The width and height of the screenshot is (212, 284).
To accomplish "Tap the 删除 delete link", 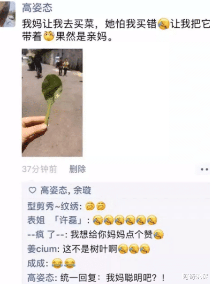I will coord(77,169).
